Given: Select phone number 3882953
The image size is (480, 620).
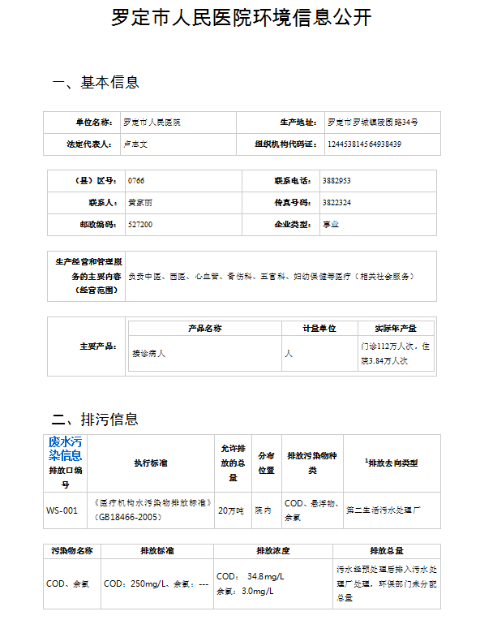Looking at the screenshot, I should click(336, 181).
